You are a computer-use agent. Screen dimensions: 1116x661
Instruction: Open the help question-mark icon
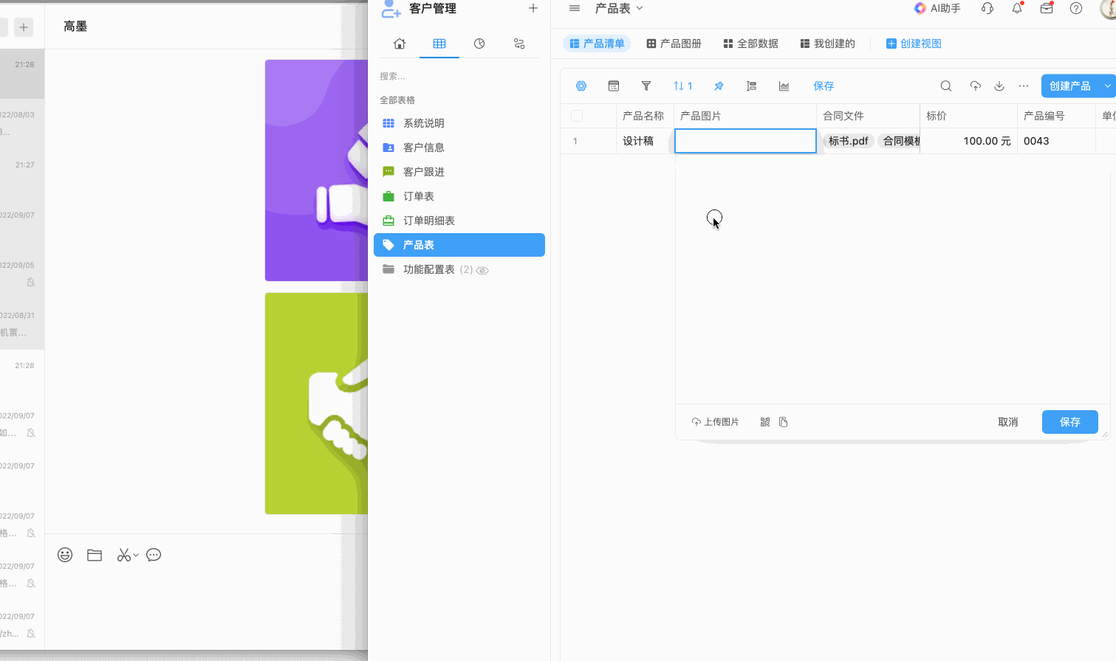pos(1076,8)
